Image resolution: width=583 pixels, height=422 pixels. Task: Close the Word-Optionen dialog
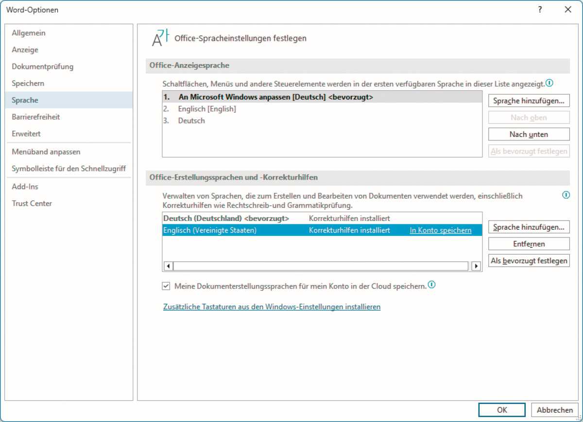(567, 10)
